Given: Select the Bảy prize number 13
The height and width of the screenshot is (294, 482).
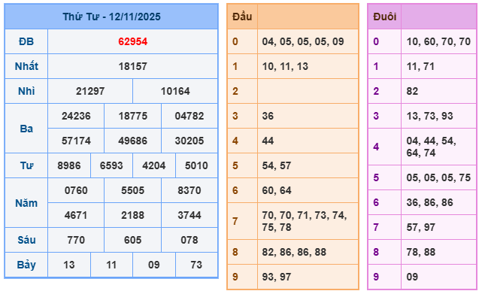Looking at the screenshot, I should click(x=69, y=265).
